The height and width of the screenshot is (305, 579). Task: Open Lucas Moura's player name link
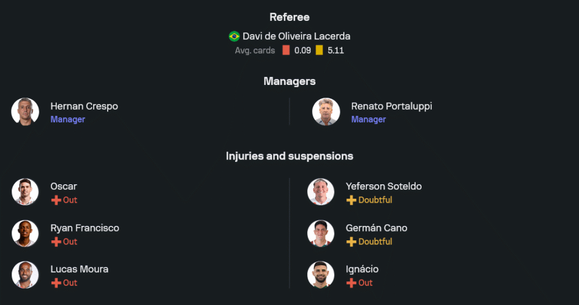(x=79, y=269)
